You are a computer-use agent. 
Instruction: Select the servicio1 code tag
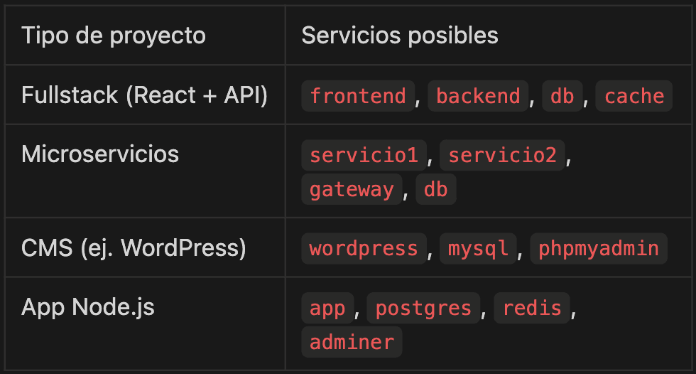pyautogui.click(x=364, y=155)
